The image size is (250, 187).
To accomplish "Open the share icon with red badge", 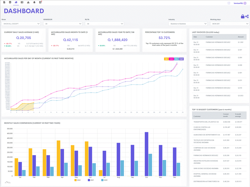I will [40, 2].
